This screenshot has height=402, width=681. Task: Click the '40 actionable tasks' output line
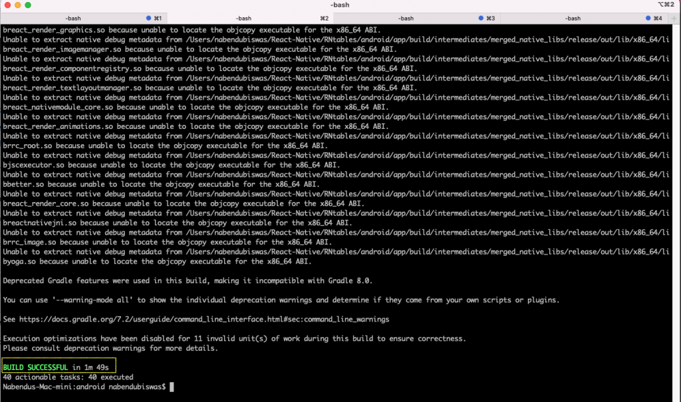click(x=68, y=377)
